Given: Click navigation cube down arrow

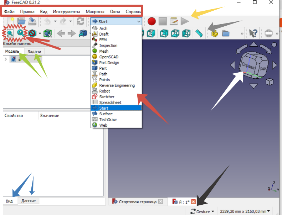Looking at the screenshot, I should pyautogui.click(x=253, y=86).
